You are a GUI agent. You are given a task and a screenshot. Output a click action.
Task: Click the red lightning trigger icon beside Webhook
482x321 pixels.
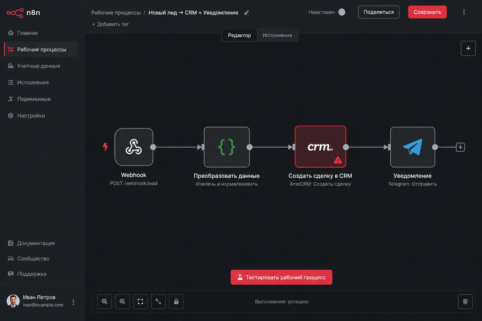click(105, 147)
